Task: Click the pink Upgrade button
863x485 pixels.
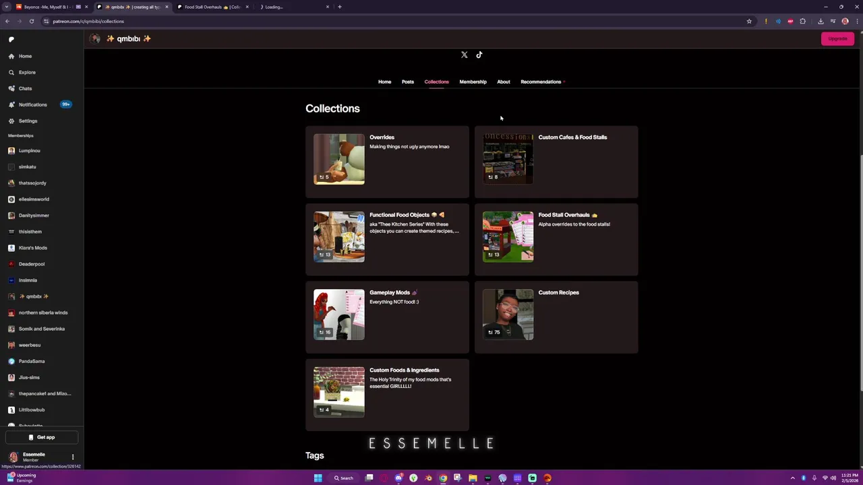Action: point(837,38)
